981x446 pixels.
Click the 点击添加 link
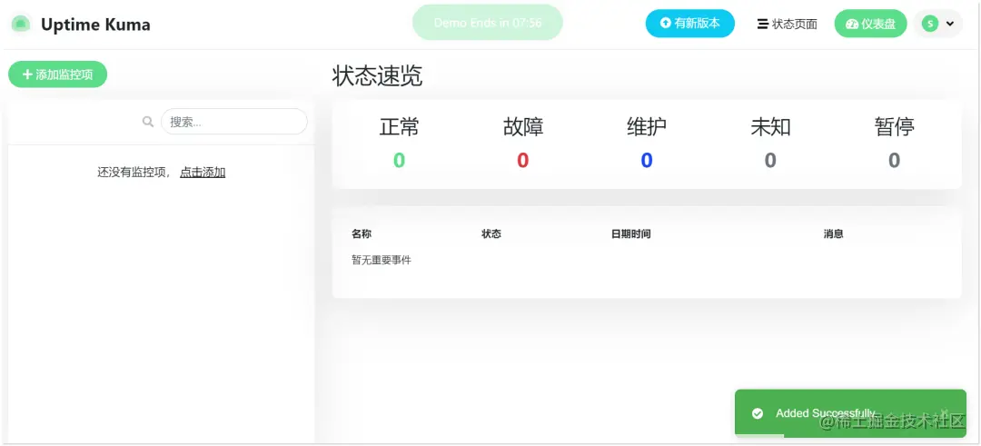[x=203, y=172]
